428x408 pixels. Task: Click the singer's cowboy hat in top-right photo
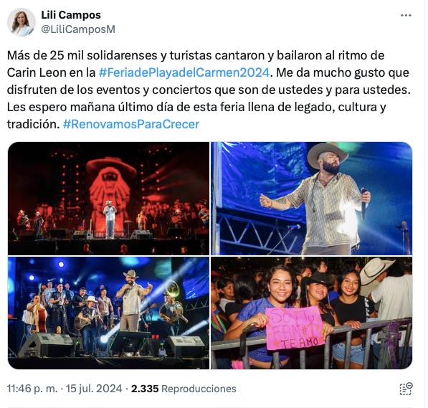(x=328, y=155)
